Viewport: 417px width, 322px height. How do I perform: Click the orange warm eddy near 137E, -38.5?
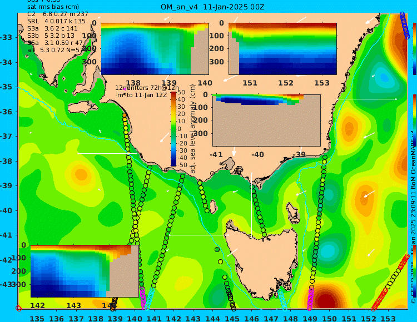point(81,174)
